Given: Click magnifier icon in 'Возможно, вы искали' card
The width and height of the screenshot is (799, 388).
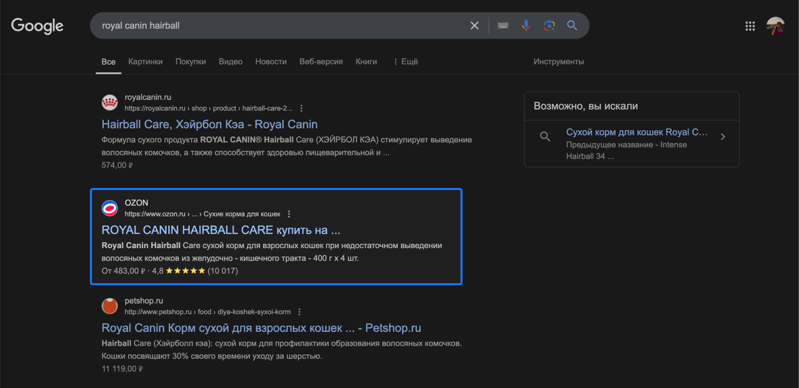Looking at the screenshot, I should pos(545,136).
